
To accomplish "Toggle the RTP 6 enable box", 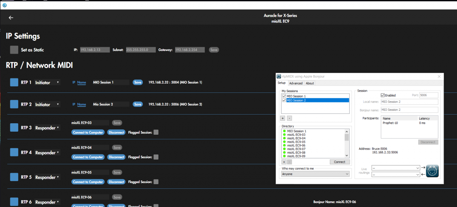I will coord(14,202).
